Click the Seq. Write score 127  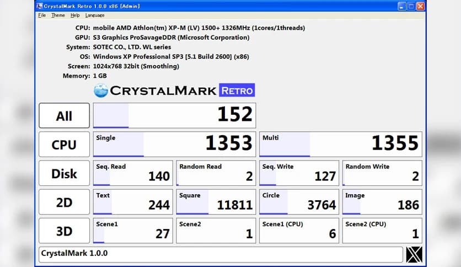[x=299, y=173]
